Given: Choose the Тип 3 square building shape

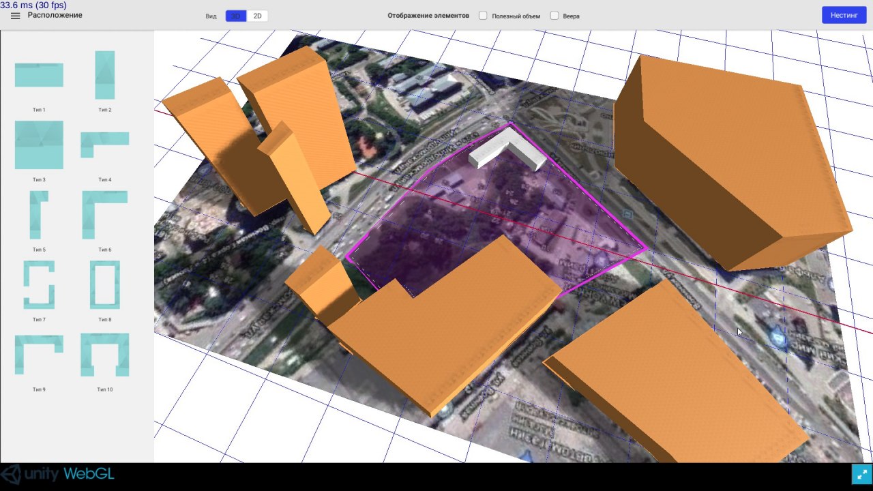Looking at the screenshot, I should pyautogui.click(x=39, y=145).
